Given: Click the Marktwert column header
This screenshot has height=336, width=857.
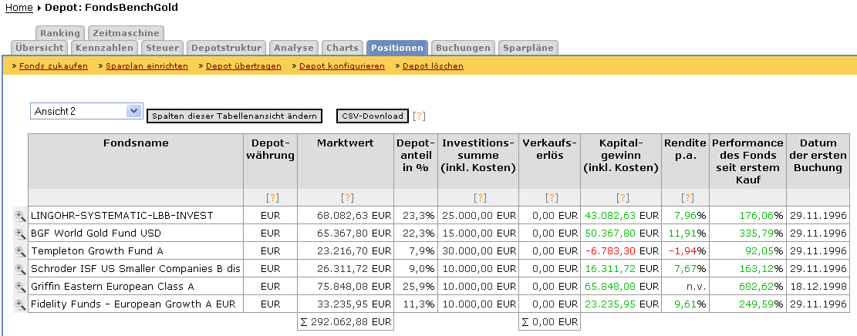Looking at the screenshot, I should pos(346,143).
